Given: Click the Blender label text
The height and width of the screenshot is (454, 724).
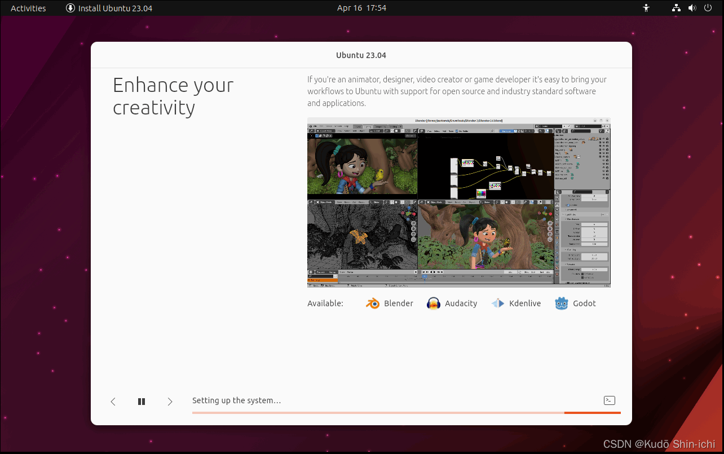Looking at the screenshot, I should click(399, 303).
